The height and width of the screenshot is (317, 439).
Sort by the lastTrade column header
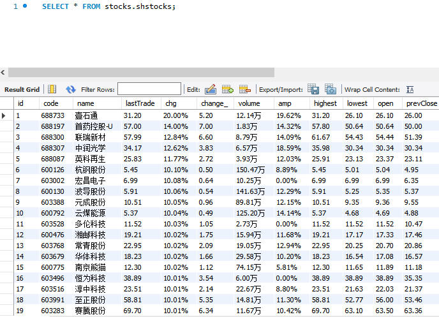click(x=140, y=103)
